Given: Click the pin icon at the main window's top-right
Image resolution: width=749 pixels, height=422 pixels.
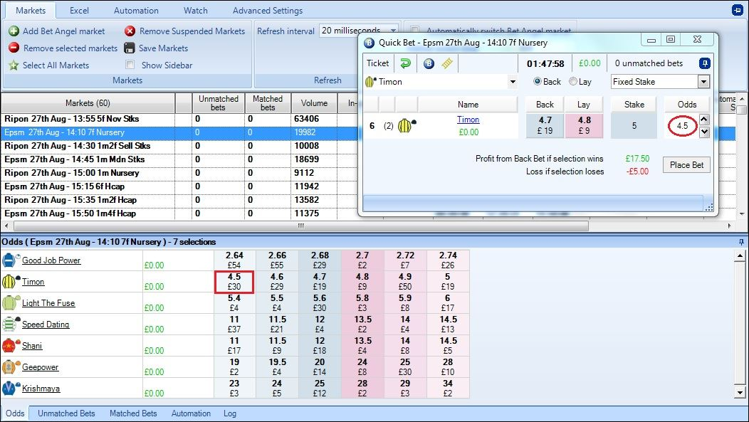Looking at the screenshot, I should (x=737, y=9).
